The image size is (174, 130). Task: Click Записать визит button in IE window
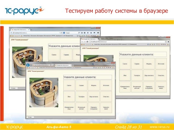(x=106, y=108)
